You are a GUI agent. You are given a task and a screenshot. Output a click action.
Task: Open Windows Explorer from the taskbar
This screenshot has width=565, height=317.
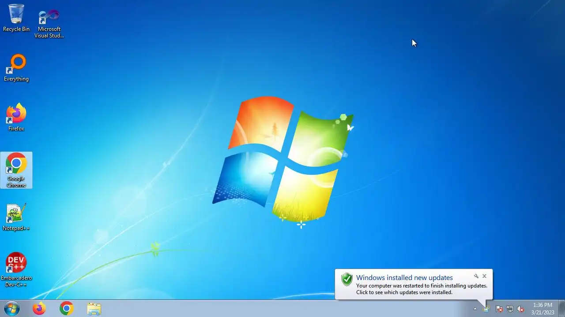pos(94,309)
